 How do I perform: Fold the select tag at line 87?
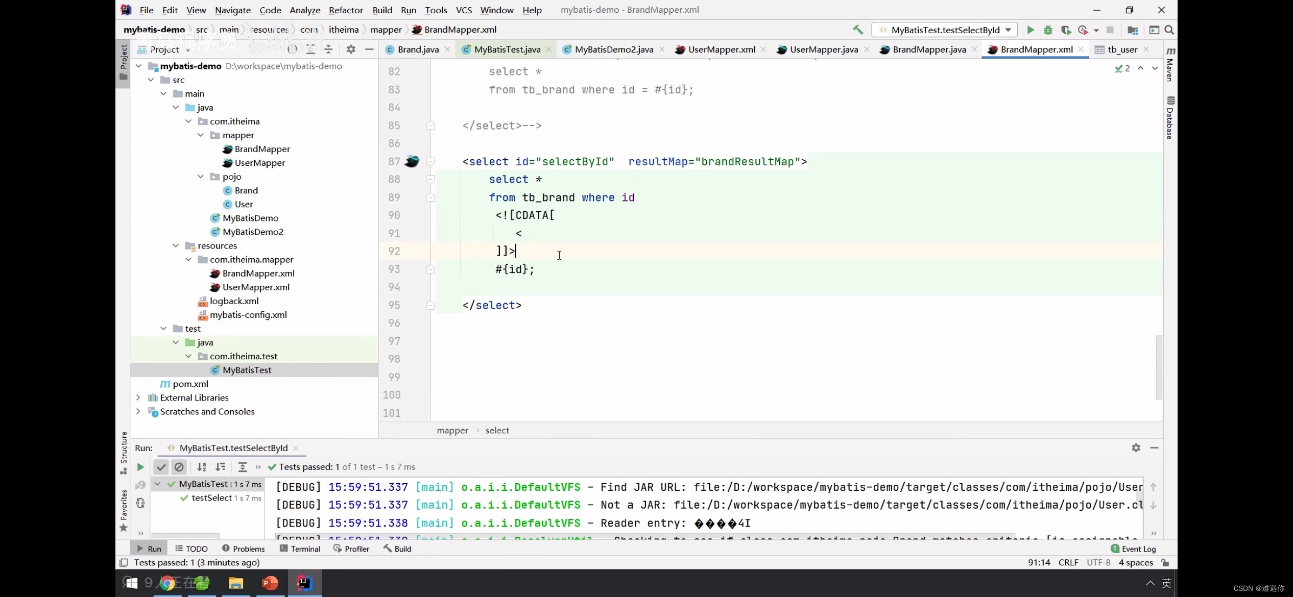click(430, 161)
